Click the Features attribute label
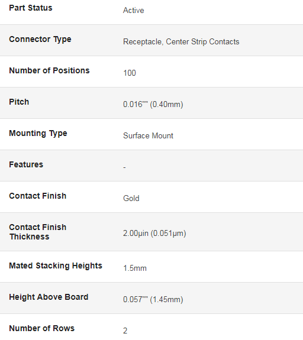Image resolution: width=303 pixels, height=340 pixels. [26, 164]
